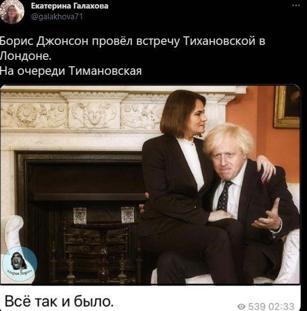Click the left crystal glass by the fireplace
This screenshot has height=311, width=307.
tap(80, 215)
